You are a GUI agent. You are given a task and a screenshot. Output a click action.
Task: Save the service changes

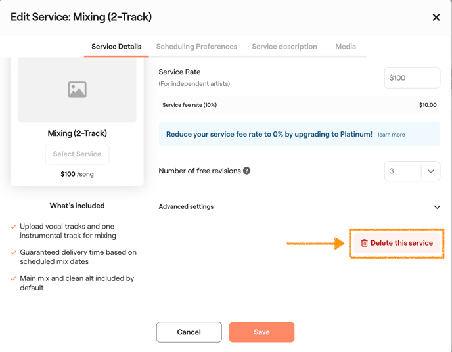coord(261,332)
